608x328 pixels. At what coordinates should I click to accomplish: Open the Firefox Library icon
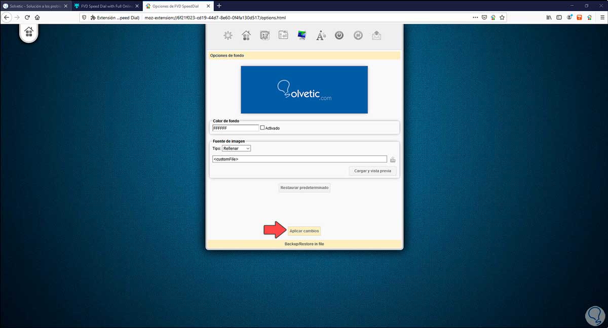tap(549, 17)
